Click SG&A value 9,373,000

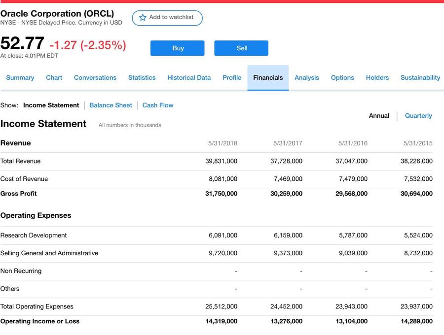tap(288, 253)
